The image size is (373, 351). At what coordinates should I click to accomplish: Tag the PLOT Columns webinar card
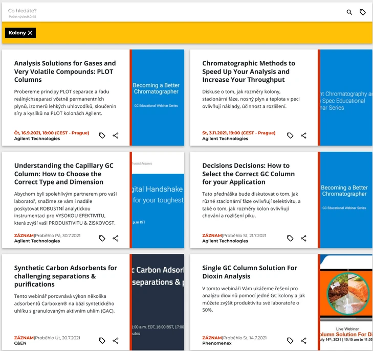102,136
